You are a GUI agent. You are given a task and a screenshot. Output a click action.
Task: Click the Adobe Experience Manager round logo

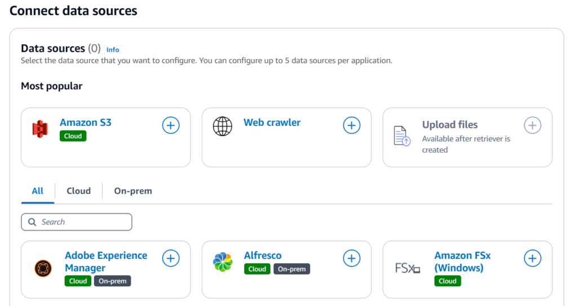(43, 268)
